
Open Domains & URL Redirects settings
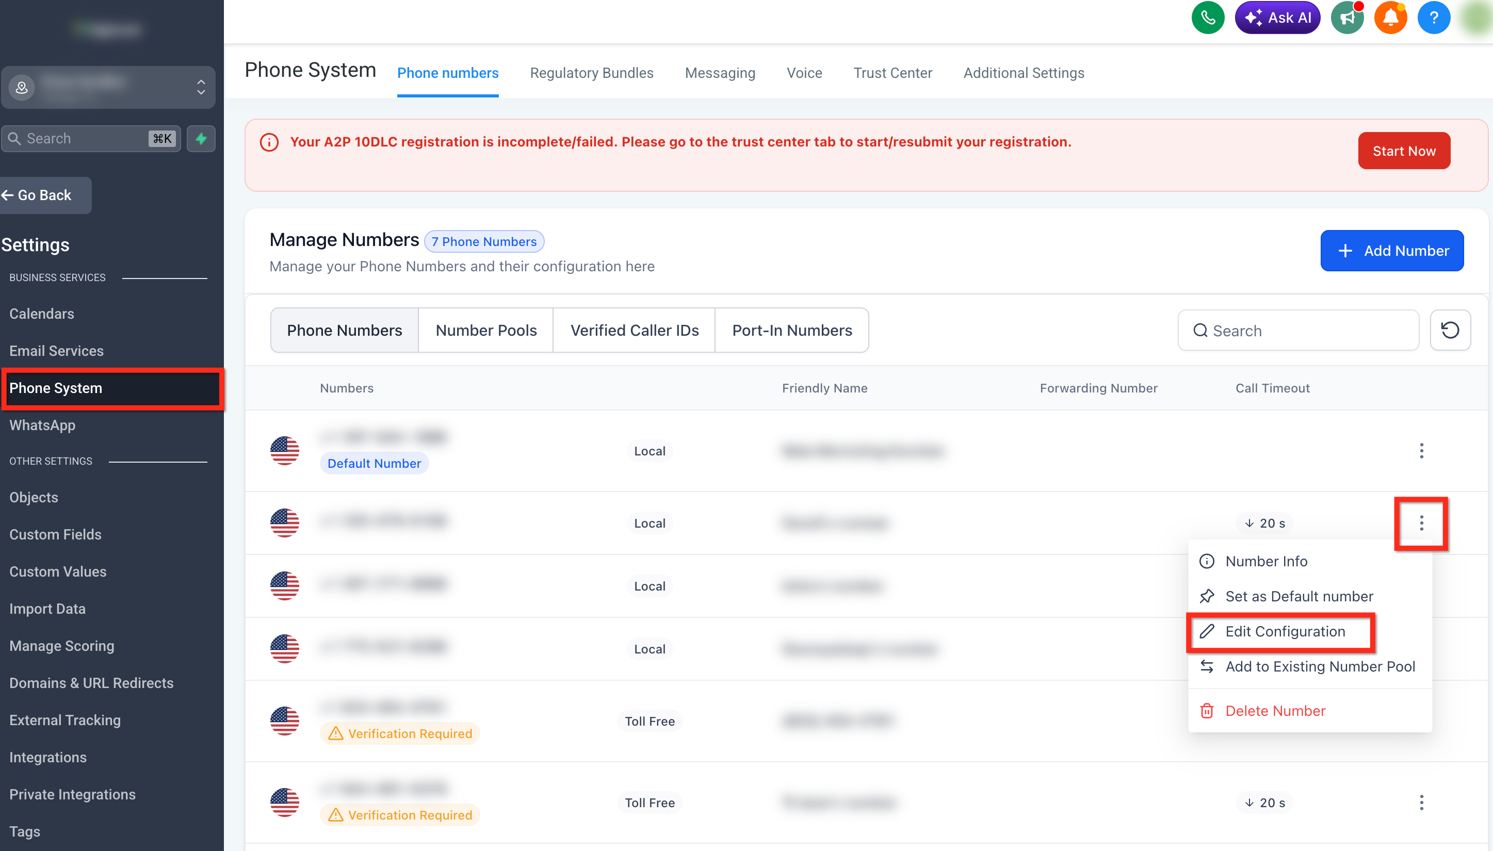tap(91, 683)
